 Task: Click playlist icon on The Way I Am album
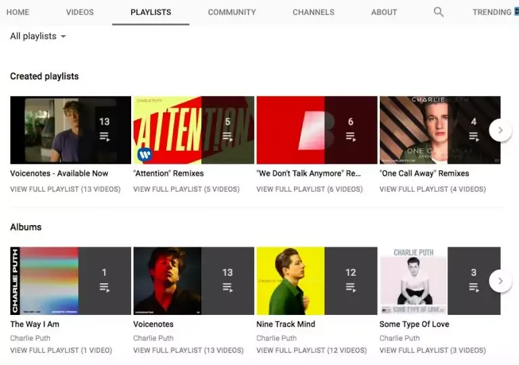(x=105, y=287)
